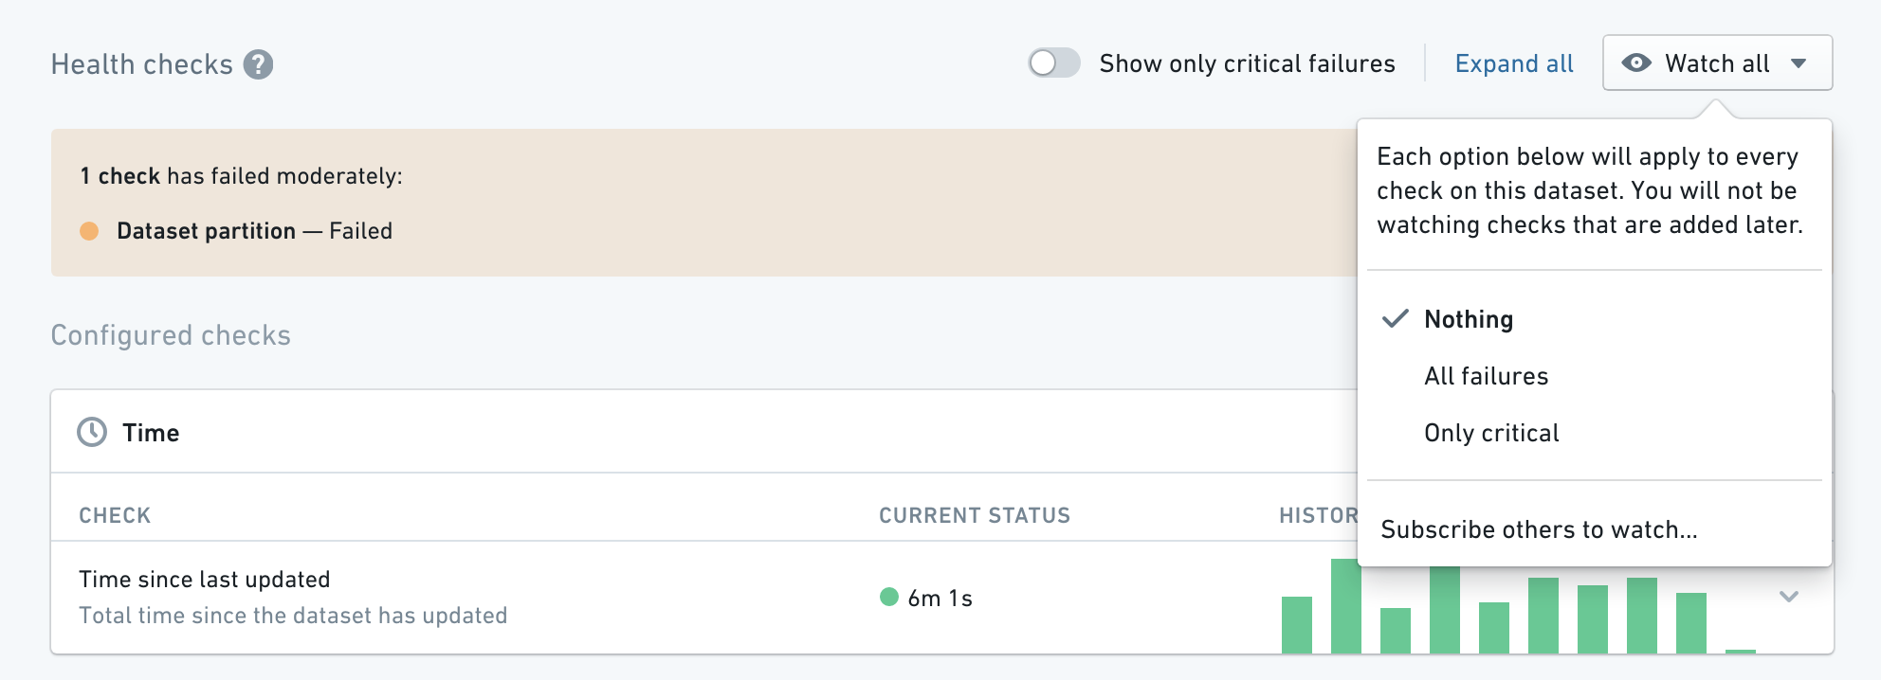Screen dimensions: 1881x680
Task: Click the Time section header
Action: click(151, 433)
